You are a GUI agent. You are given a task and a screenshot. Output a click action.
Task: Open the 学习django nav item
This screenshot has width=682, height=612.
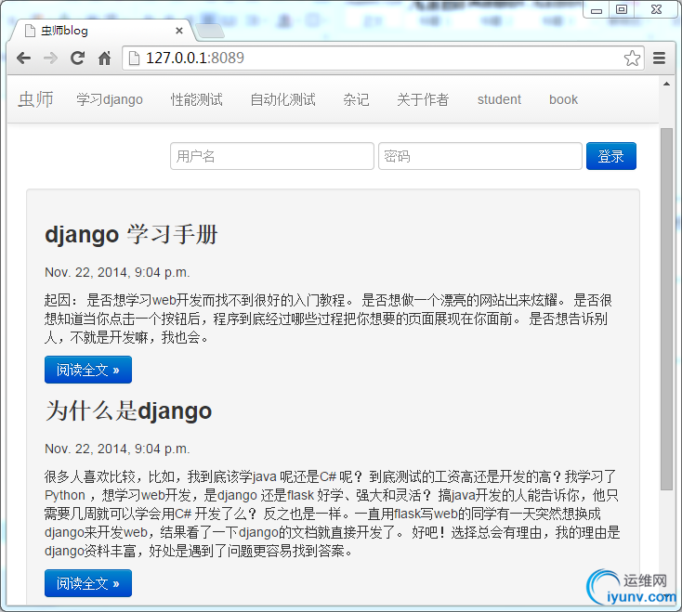click(x=110, y=99)
